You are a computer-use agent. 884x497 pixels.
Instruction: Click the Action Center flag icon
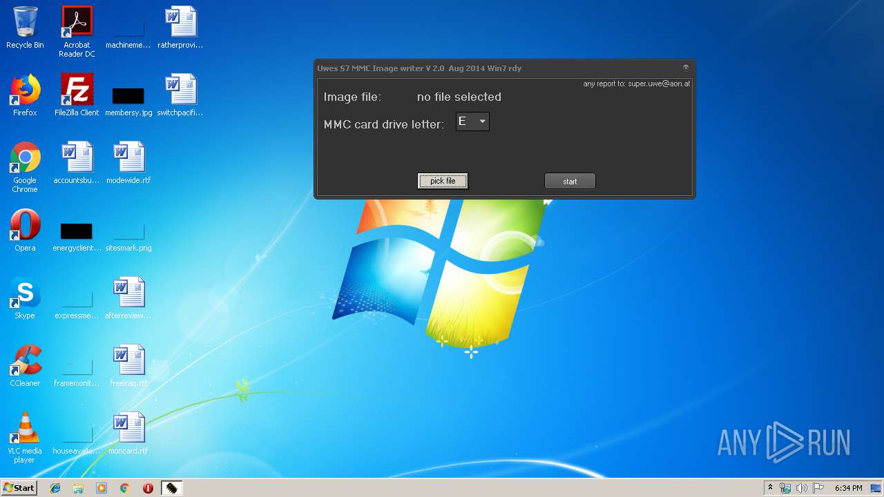click(x=818, y=488)
